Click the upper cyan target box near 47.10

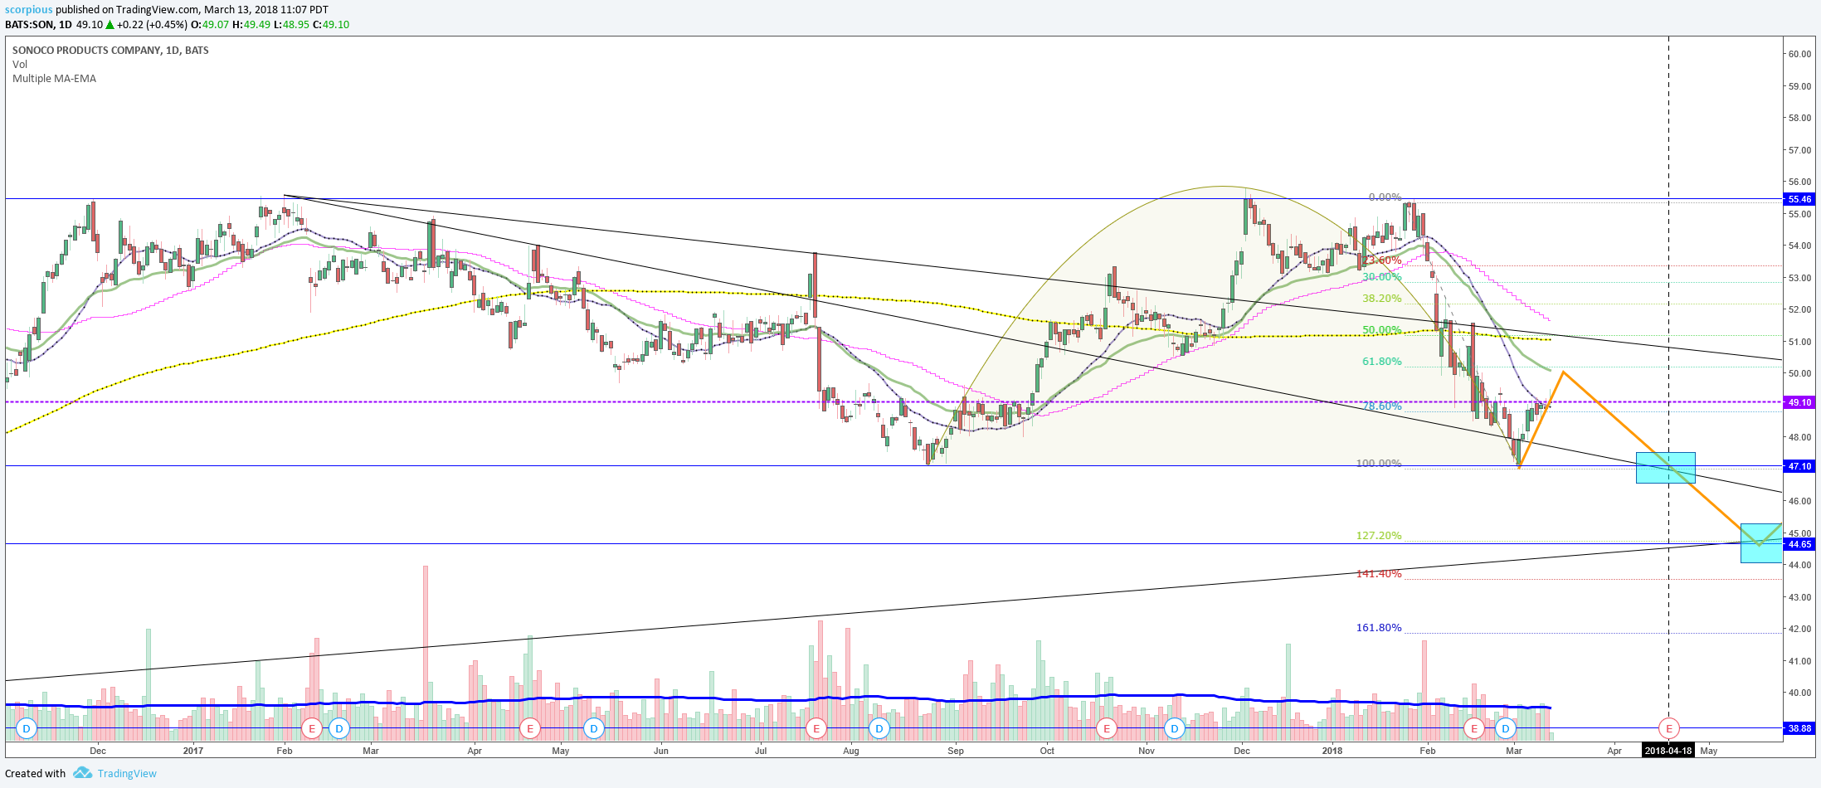pyautogui.click(x=1665, y=468)
